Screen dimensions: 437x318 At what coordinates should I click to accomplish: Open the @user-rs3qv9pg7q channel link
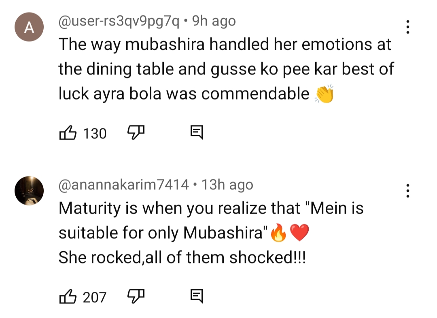tap(119, 21)
